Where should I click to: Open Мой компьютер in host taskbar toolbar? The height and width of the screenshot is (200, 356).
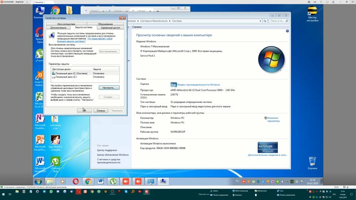coord(240,191)
